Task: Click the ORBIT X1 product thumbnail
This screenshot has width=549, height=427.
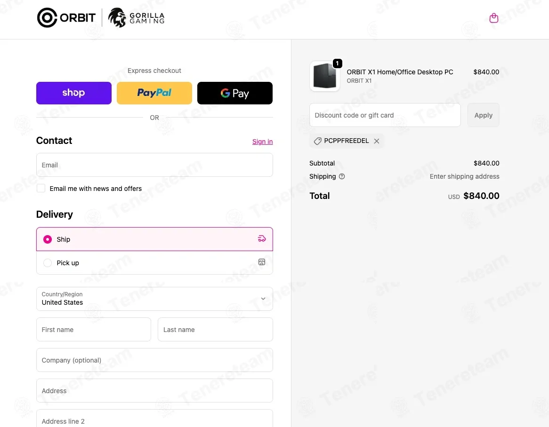Action: pyautogui.click(x=325, y=76)
